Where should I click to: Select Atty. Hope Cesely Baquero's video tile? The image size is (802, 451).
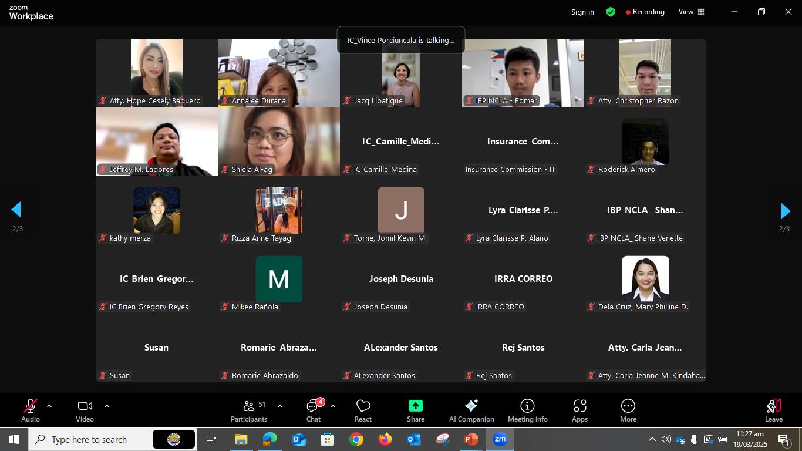point(157,73)
